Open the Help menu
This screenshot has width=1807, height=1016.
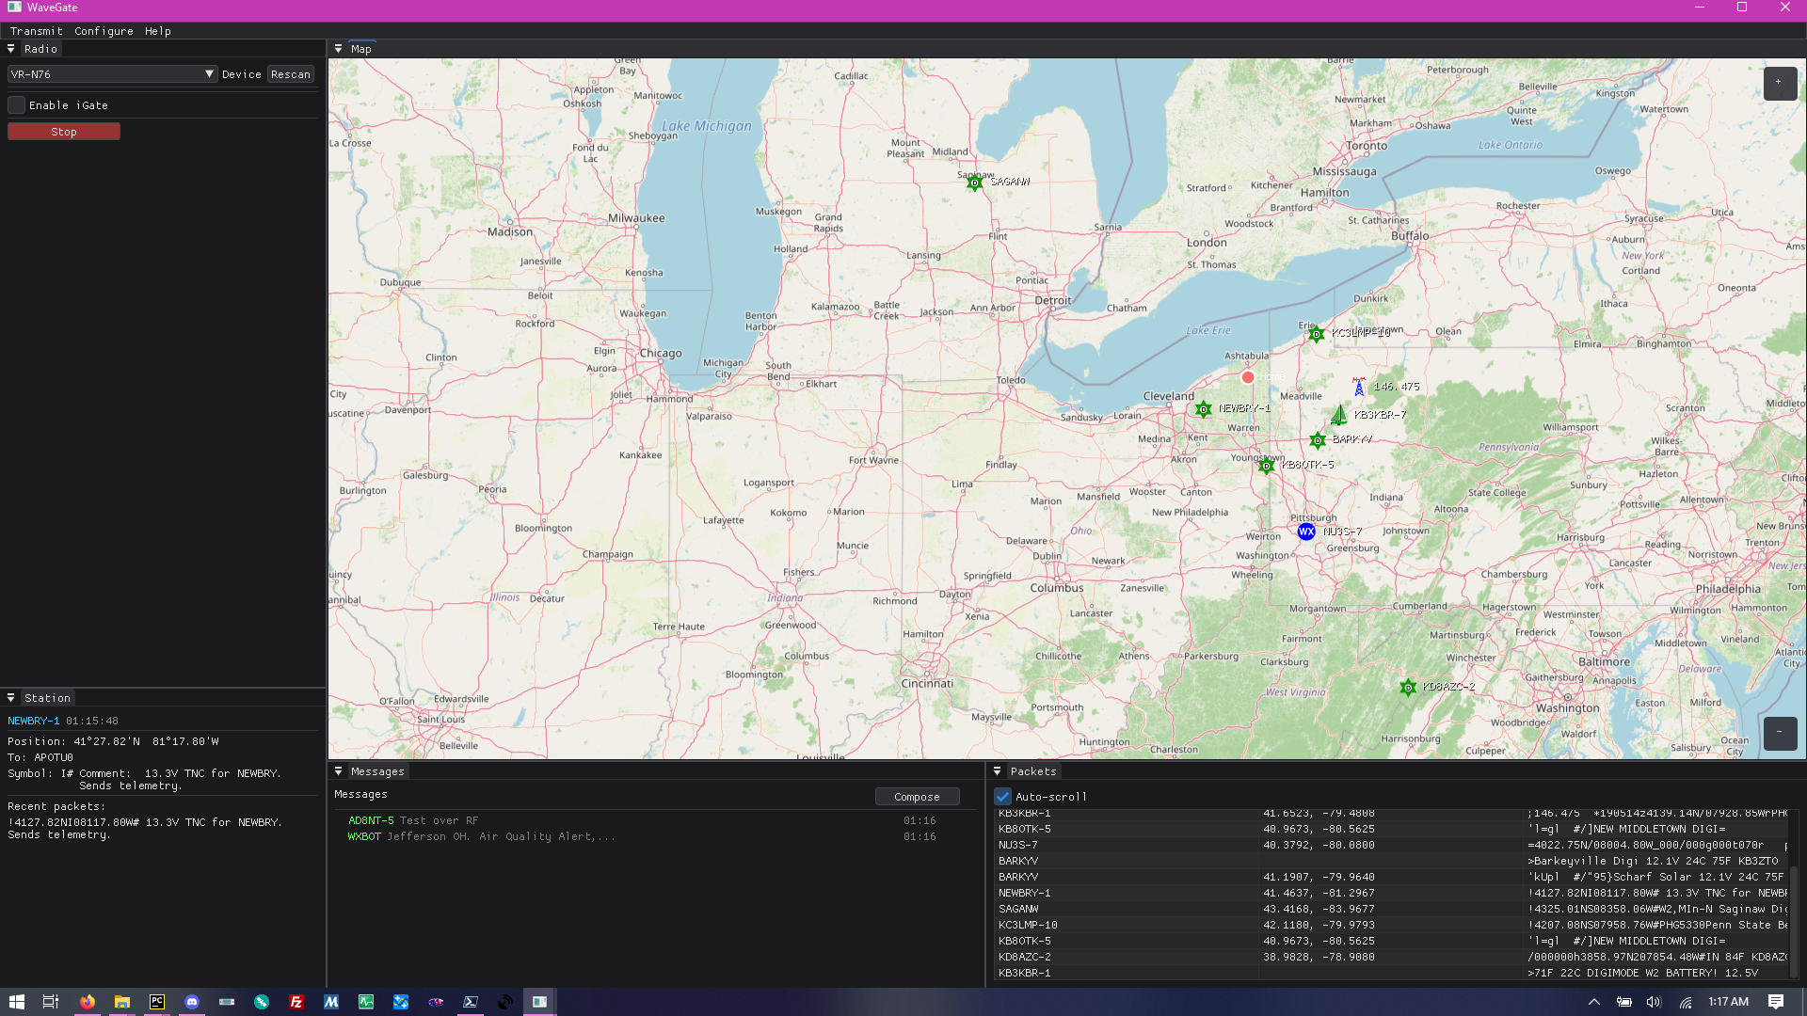158,31
